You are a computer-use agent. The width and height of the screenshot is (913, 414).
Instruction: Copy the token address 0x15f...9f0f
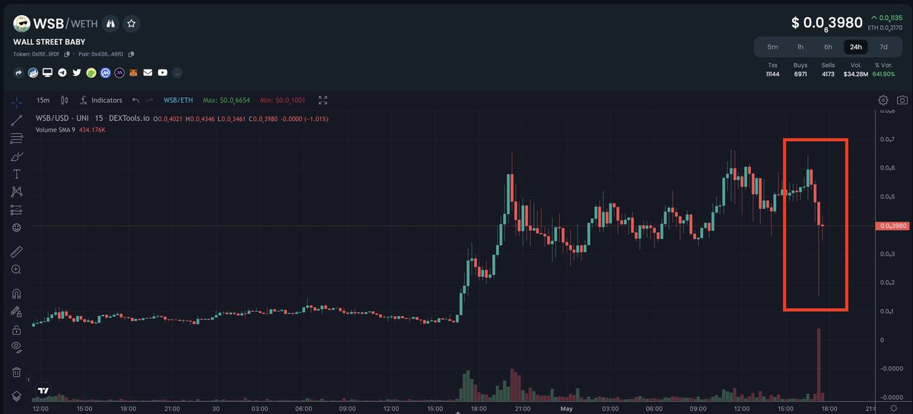(x=67, y=54)
